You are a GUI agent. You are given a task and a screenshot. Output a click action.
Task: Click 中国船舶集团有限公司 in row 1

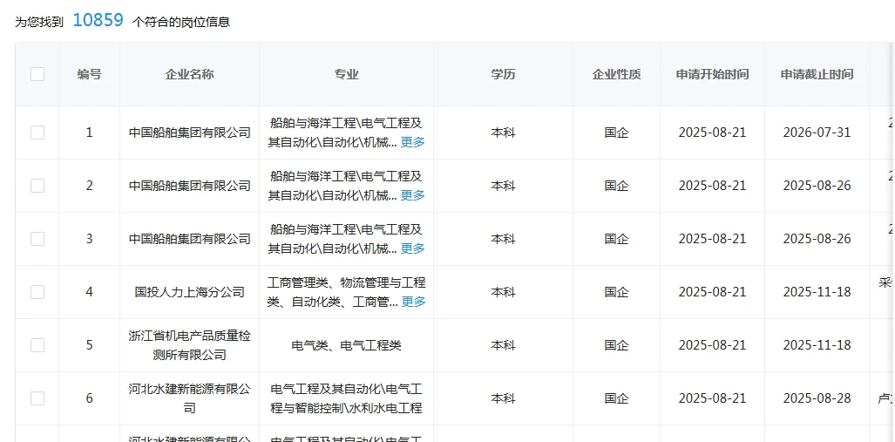[x=189, y=133]
